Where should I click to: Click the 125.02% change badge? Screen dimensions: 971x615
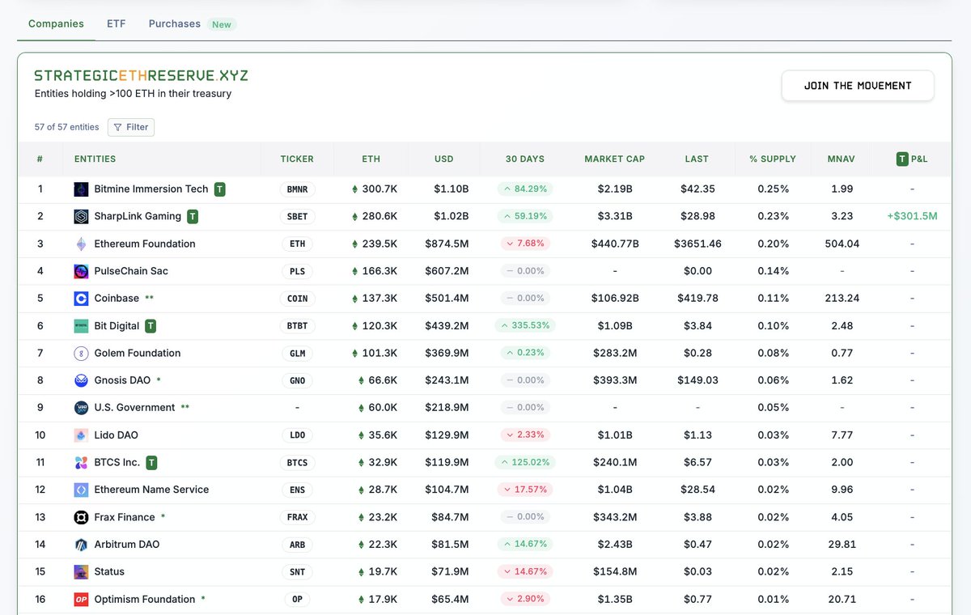(525, 462)
